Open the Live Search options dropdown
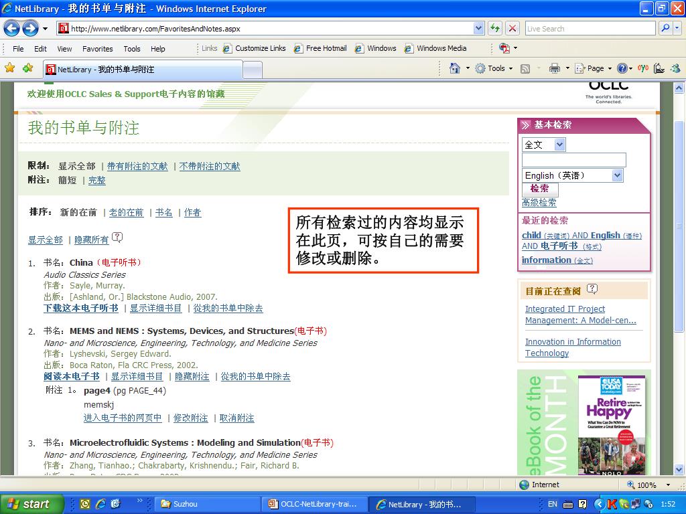The width and height of the screenshot is (686, 514). (677, 28)
